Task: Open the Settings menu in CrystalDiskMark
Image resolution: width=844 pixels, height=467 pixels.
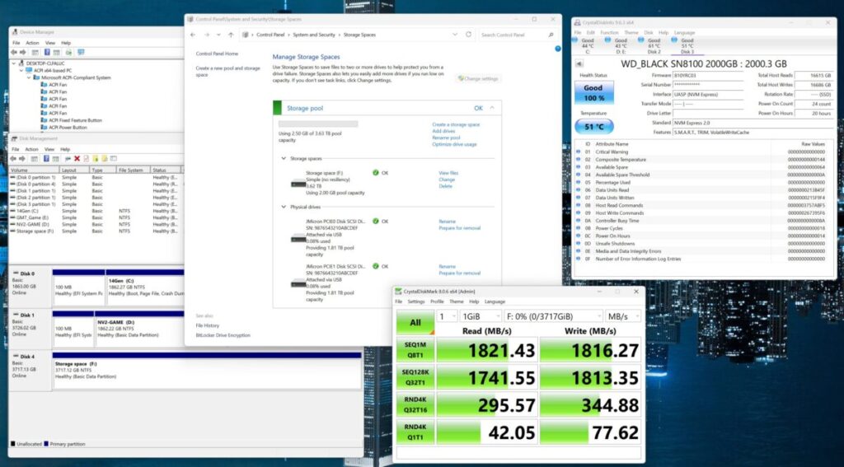Action: pyautogui.click(x=415, y=301)
